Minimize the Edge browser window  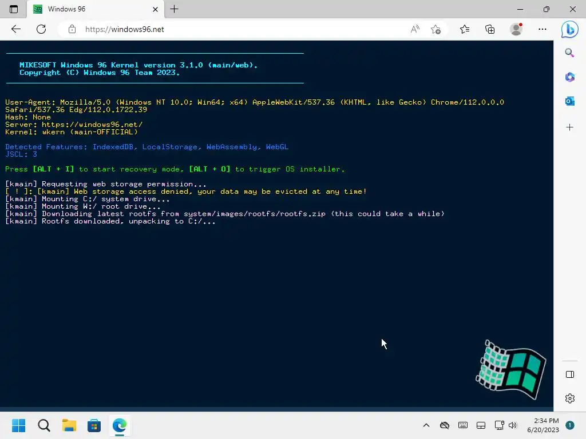[520, 9]
